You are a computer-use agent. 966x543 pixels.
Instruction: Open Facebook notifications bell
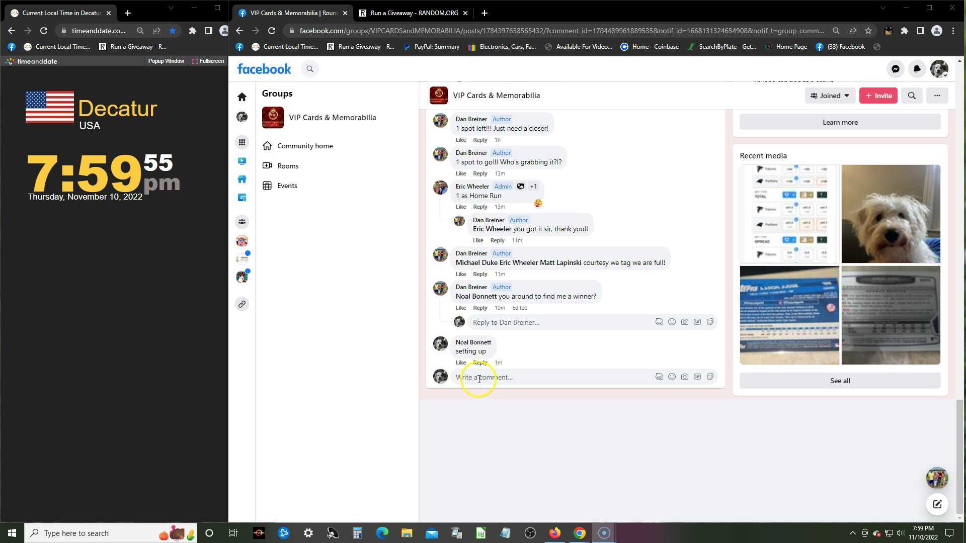(x=917, y=69)
